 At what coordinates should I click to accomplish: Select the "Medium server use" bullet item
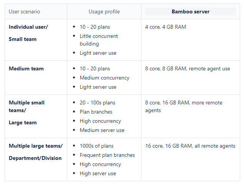coord(102,130)
